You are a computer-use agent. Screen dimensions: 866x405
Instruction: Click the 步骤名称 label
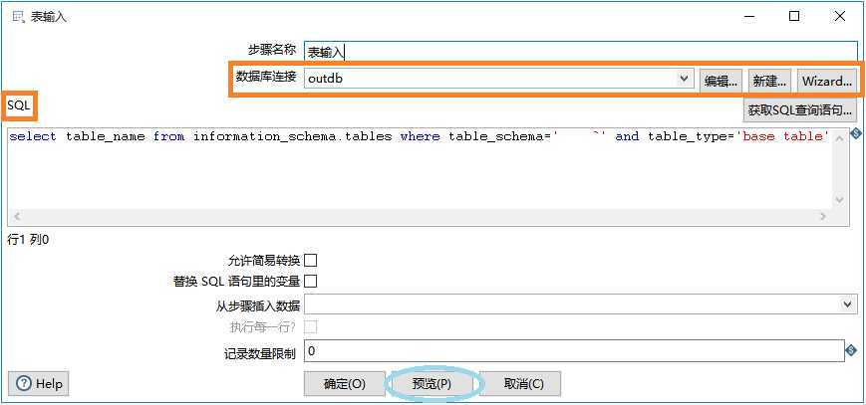(272, 50)
